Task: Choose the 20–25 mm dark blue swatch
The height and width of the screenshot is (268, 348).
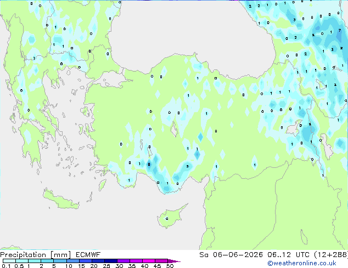Action: pyautogui.click(x=98, y=261)
